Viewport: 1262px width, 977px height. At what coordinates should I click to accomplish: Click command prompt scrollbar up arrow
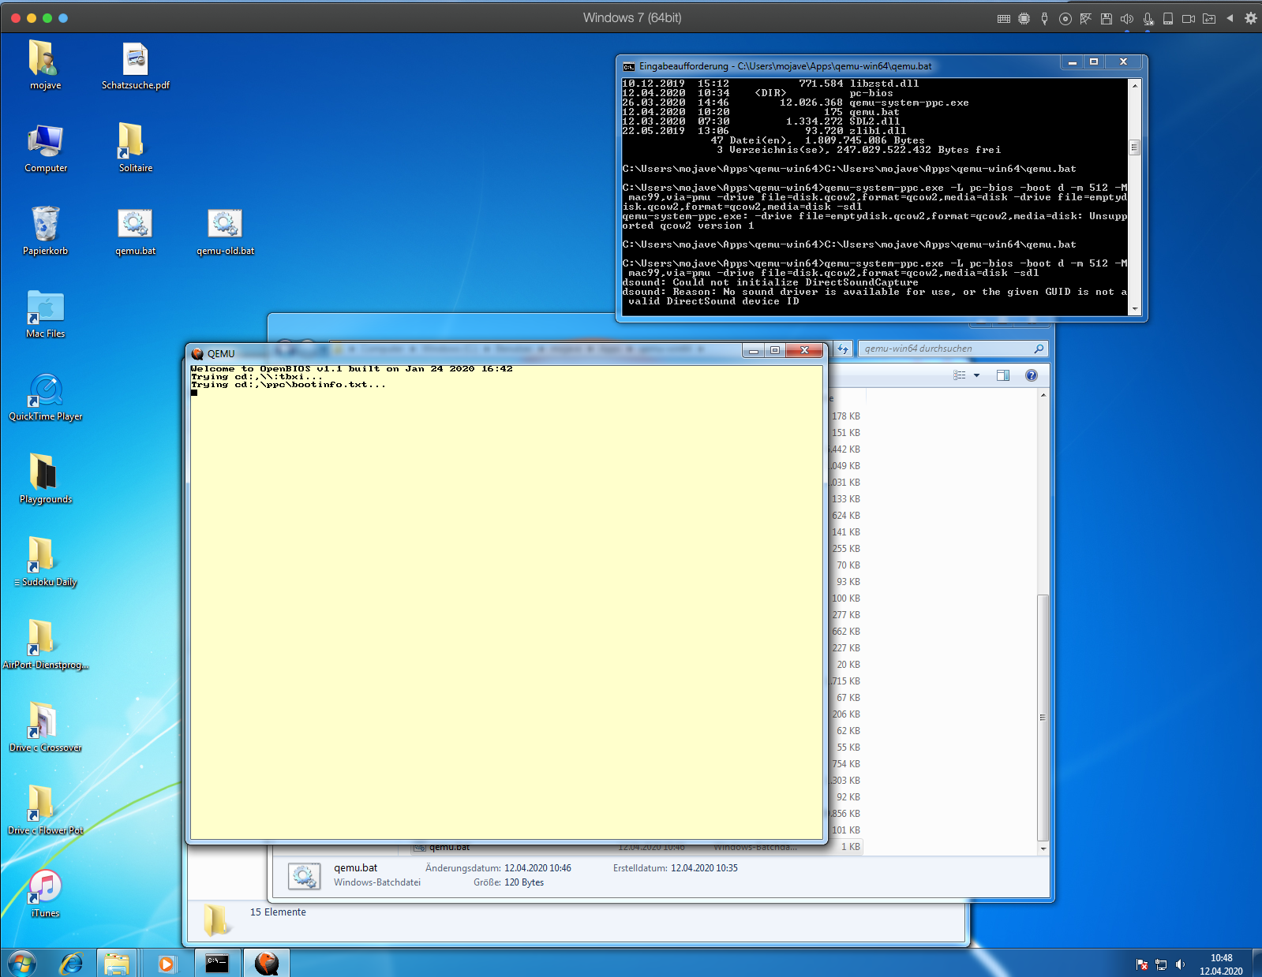(1135, 84)
